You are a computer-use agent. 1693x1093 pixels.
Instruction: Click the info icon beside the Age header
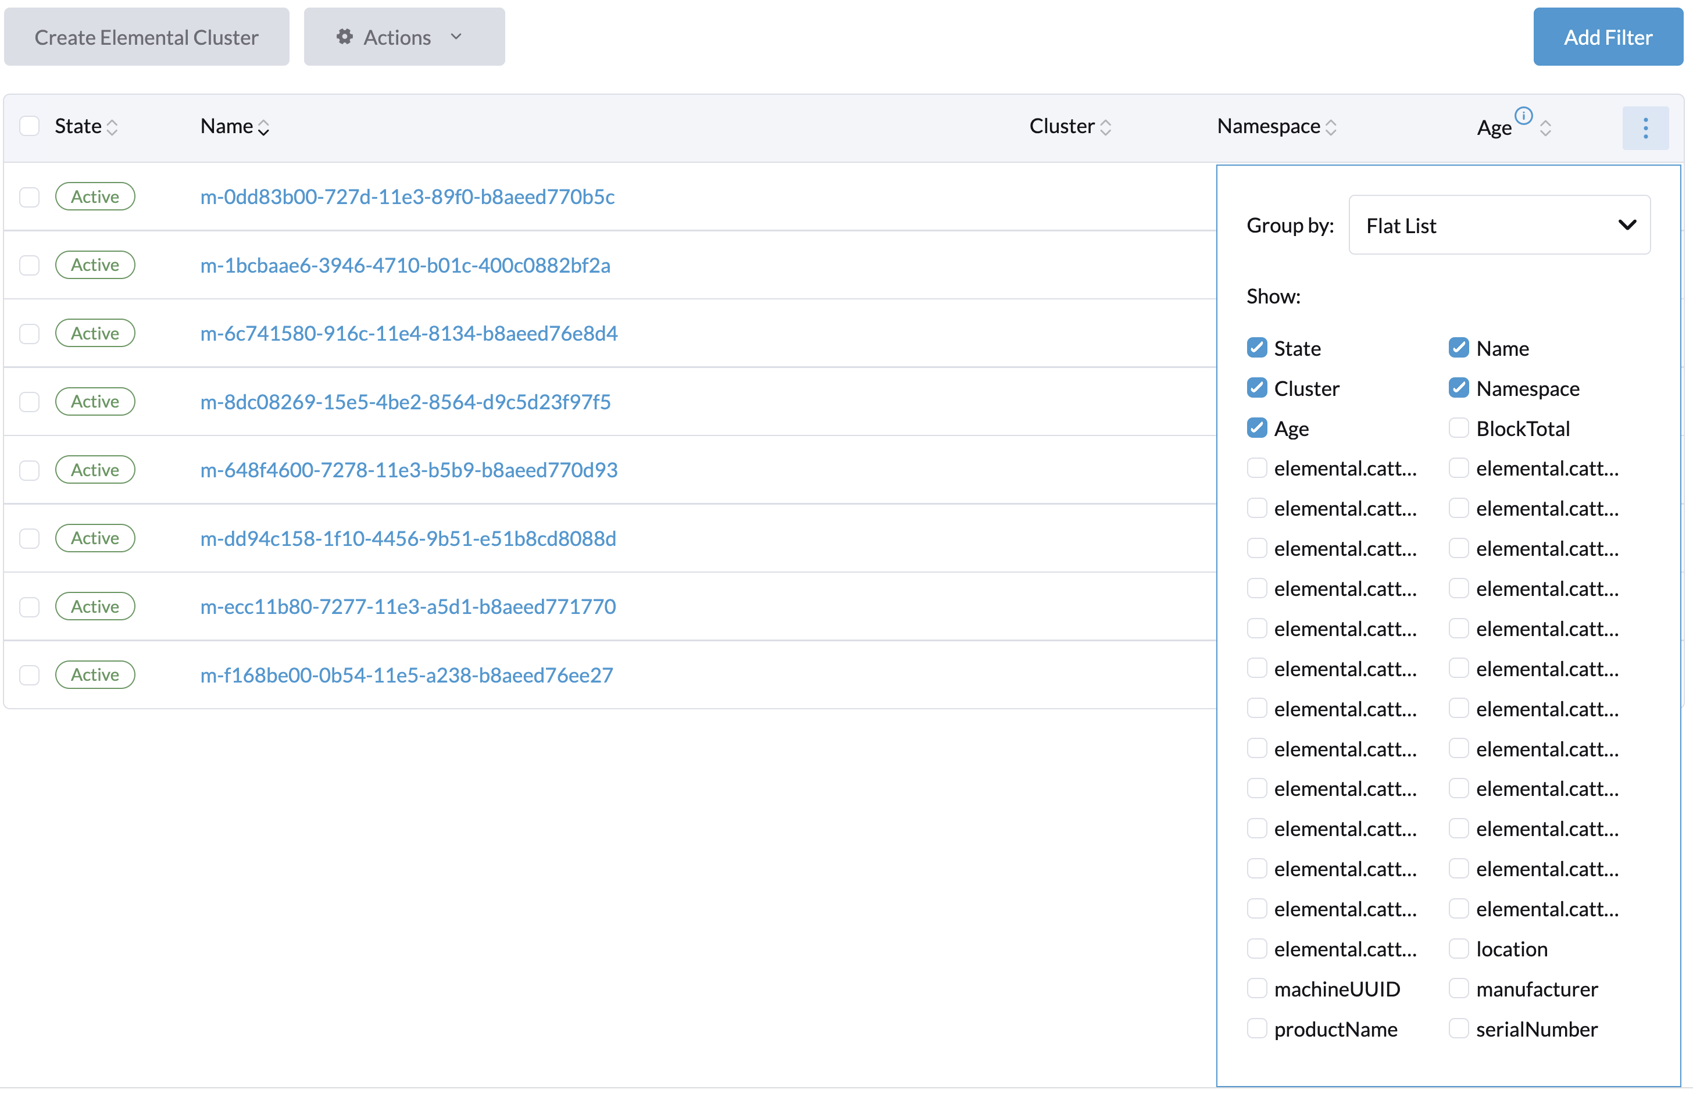pos(1524,116)
